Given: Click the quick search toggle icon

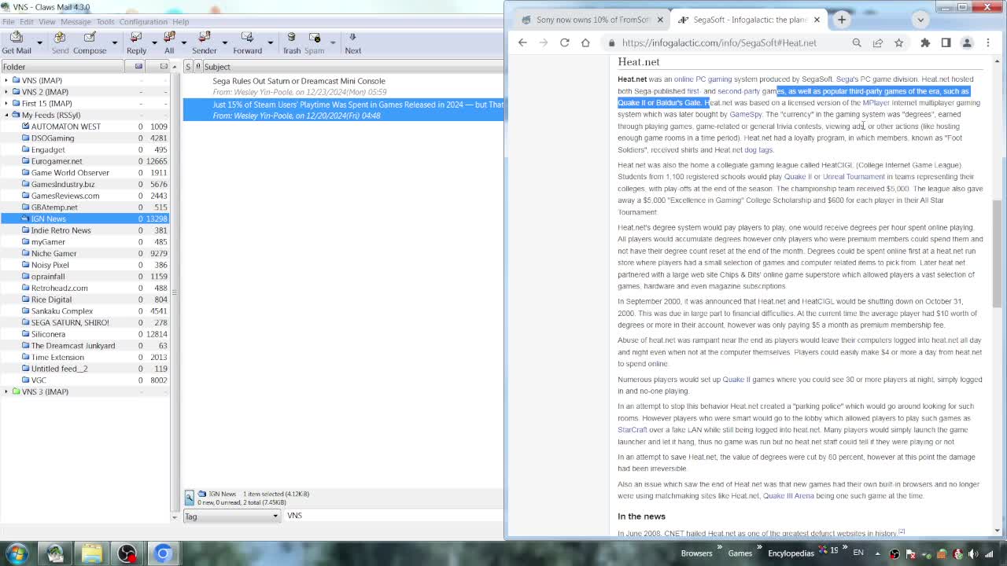Looking at the screenshot, I should (x=190, y=497).
